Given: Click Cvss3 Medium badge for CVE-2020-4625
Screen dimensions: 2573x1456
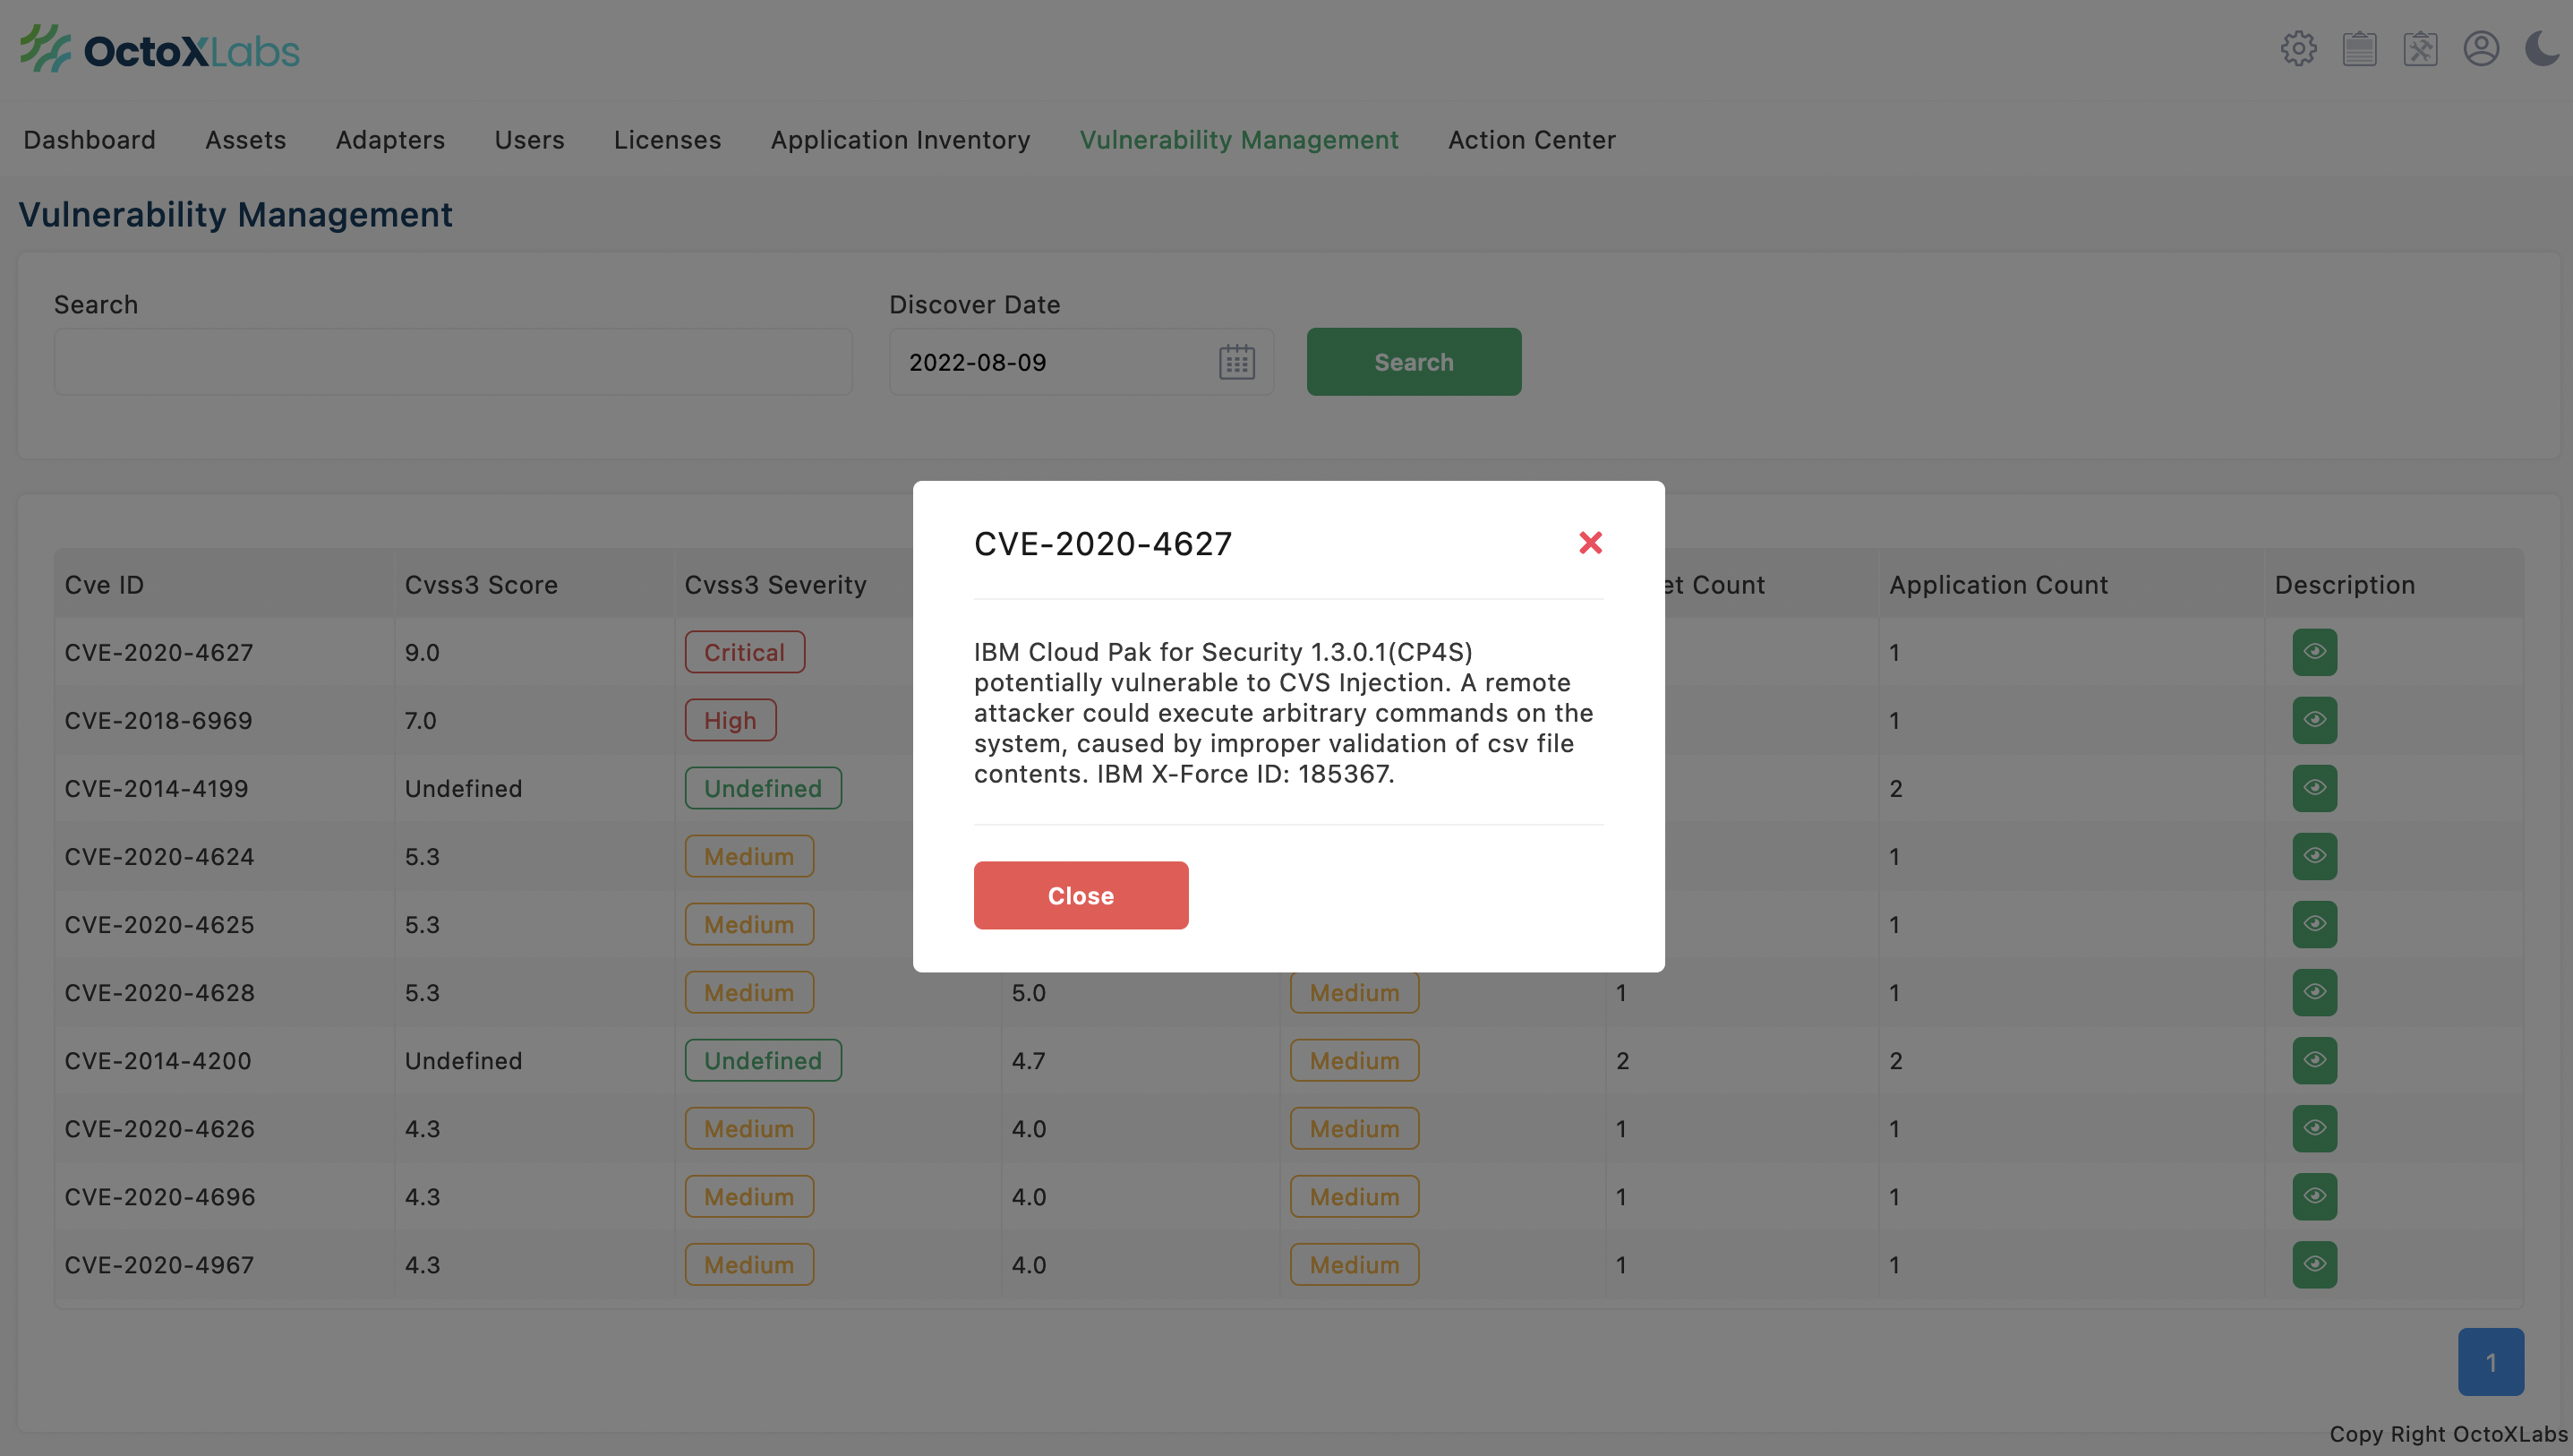Looking at the screenshot, I should tap(748, 924).
